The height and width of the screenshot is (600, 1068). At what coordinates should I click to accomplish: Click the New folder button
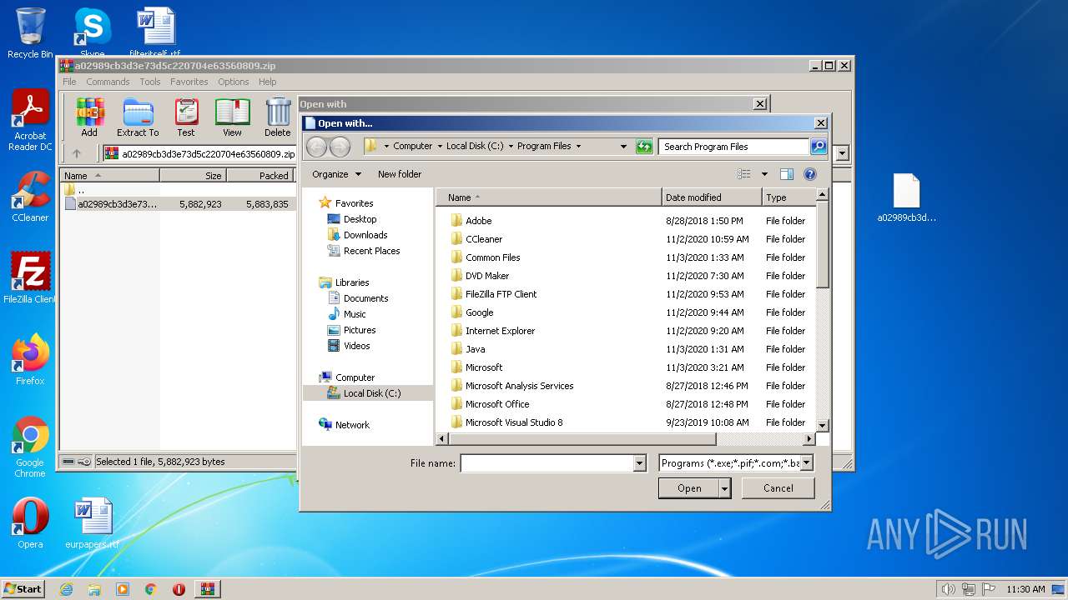(x=400, y=174)
